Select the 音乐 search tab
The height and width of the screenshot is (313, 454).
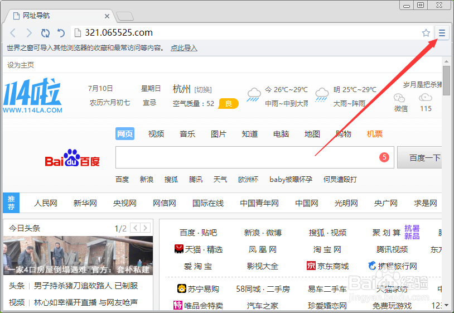(x=187, y=134)
